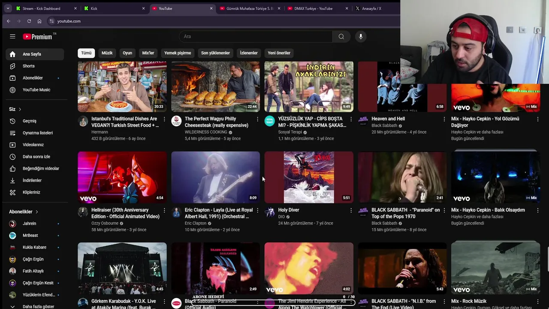Open Abonelikler page in sidebar
The image size is (549, 309).
click(35, 78)
